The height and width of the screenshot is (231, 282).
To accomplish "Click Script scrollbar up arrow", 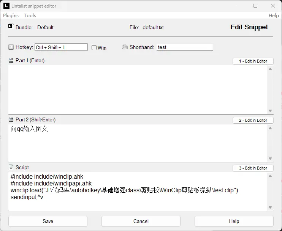I will pos(270,176).
